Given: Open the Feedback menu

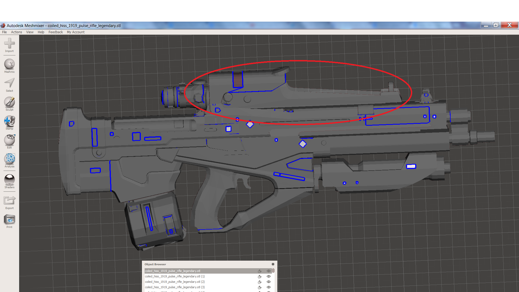Looking at the screenshot, I should click(x=55, y=32).
